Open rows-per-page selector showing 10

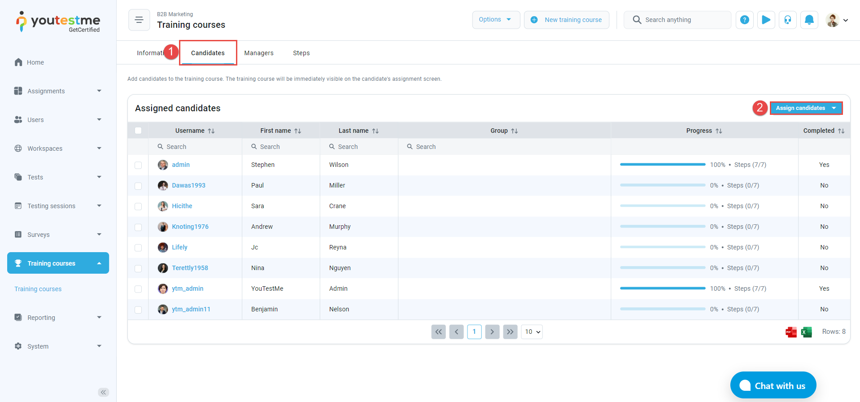pos(532,332)
